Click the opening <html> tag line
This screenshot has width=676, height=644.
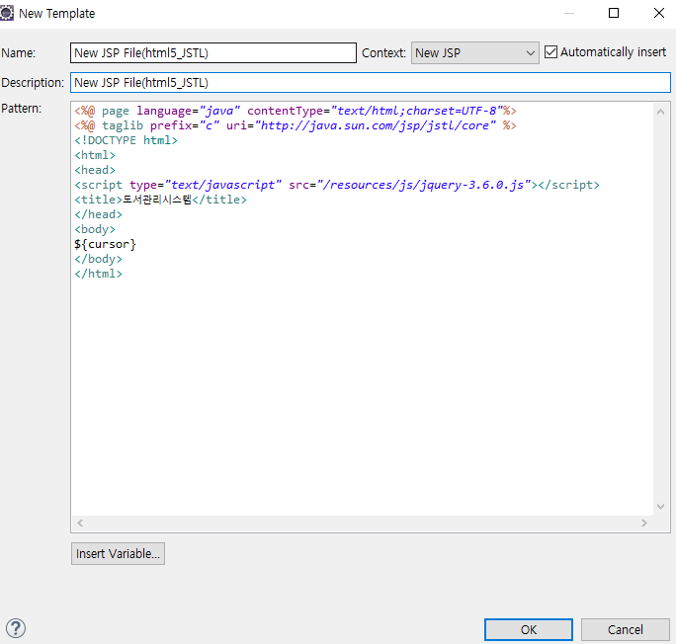click(x=95, y=155)
